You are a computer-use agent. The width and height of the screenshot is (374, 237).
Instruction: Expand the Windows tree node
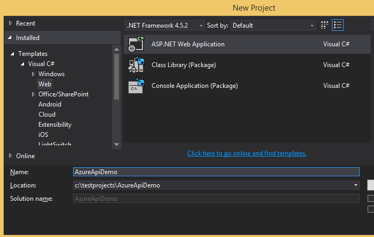(33, 74)
